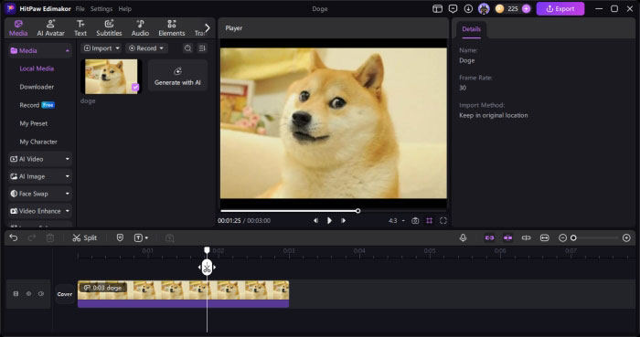The image size is (640, 337).
Task: Start voiceover with the microphone icon
Action: (x=463, y=237)
